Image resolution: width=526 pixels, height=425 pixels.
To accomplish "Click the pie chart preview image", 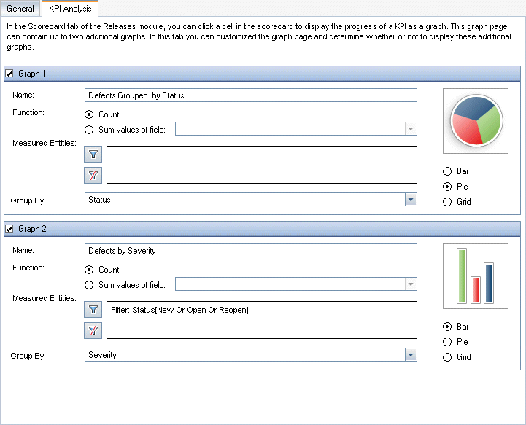I will tap(475, 122).
